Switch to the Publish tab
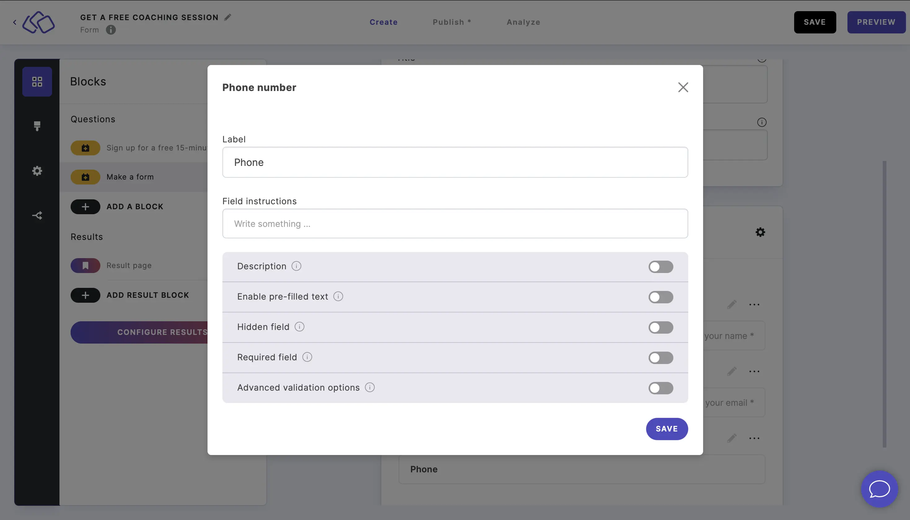Screen dimensions: 910x520 click(452, 22)
